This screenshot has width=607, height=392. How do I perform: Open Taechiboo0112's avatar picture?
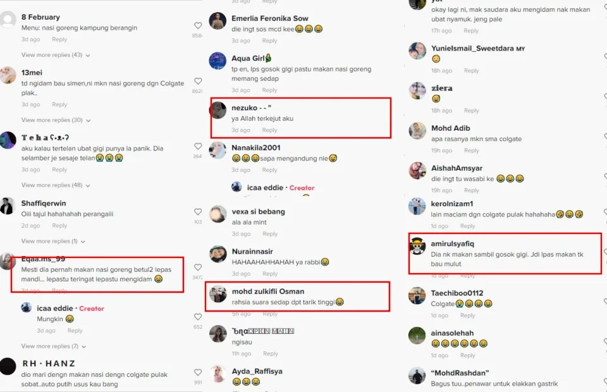pyautogui.click(x=417, y=296)
